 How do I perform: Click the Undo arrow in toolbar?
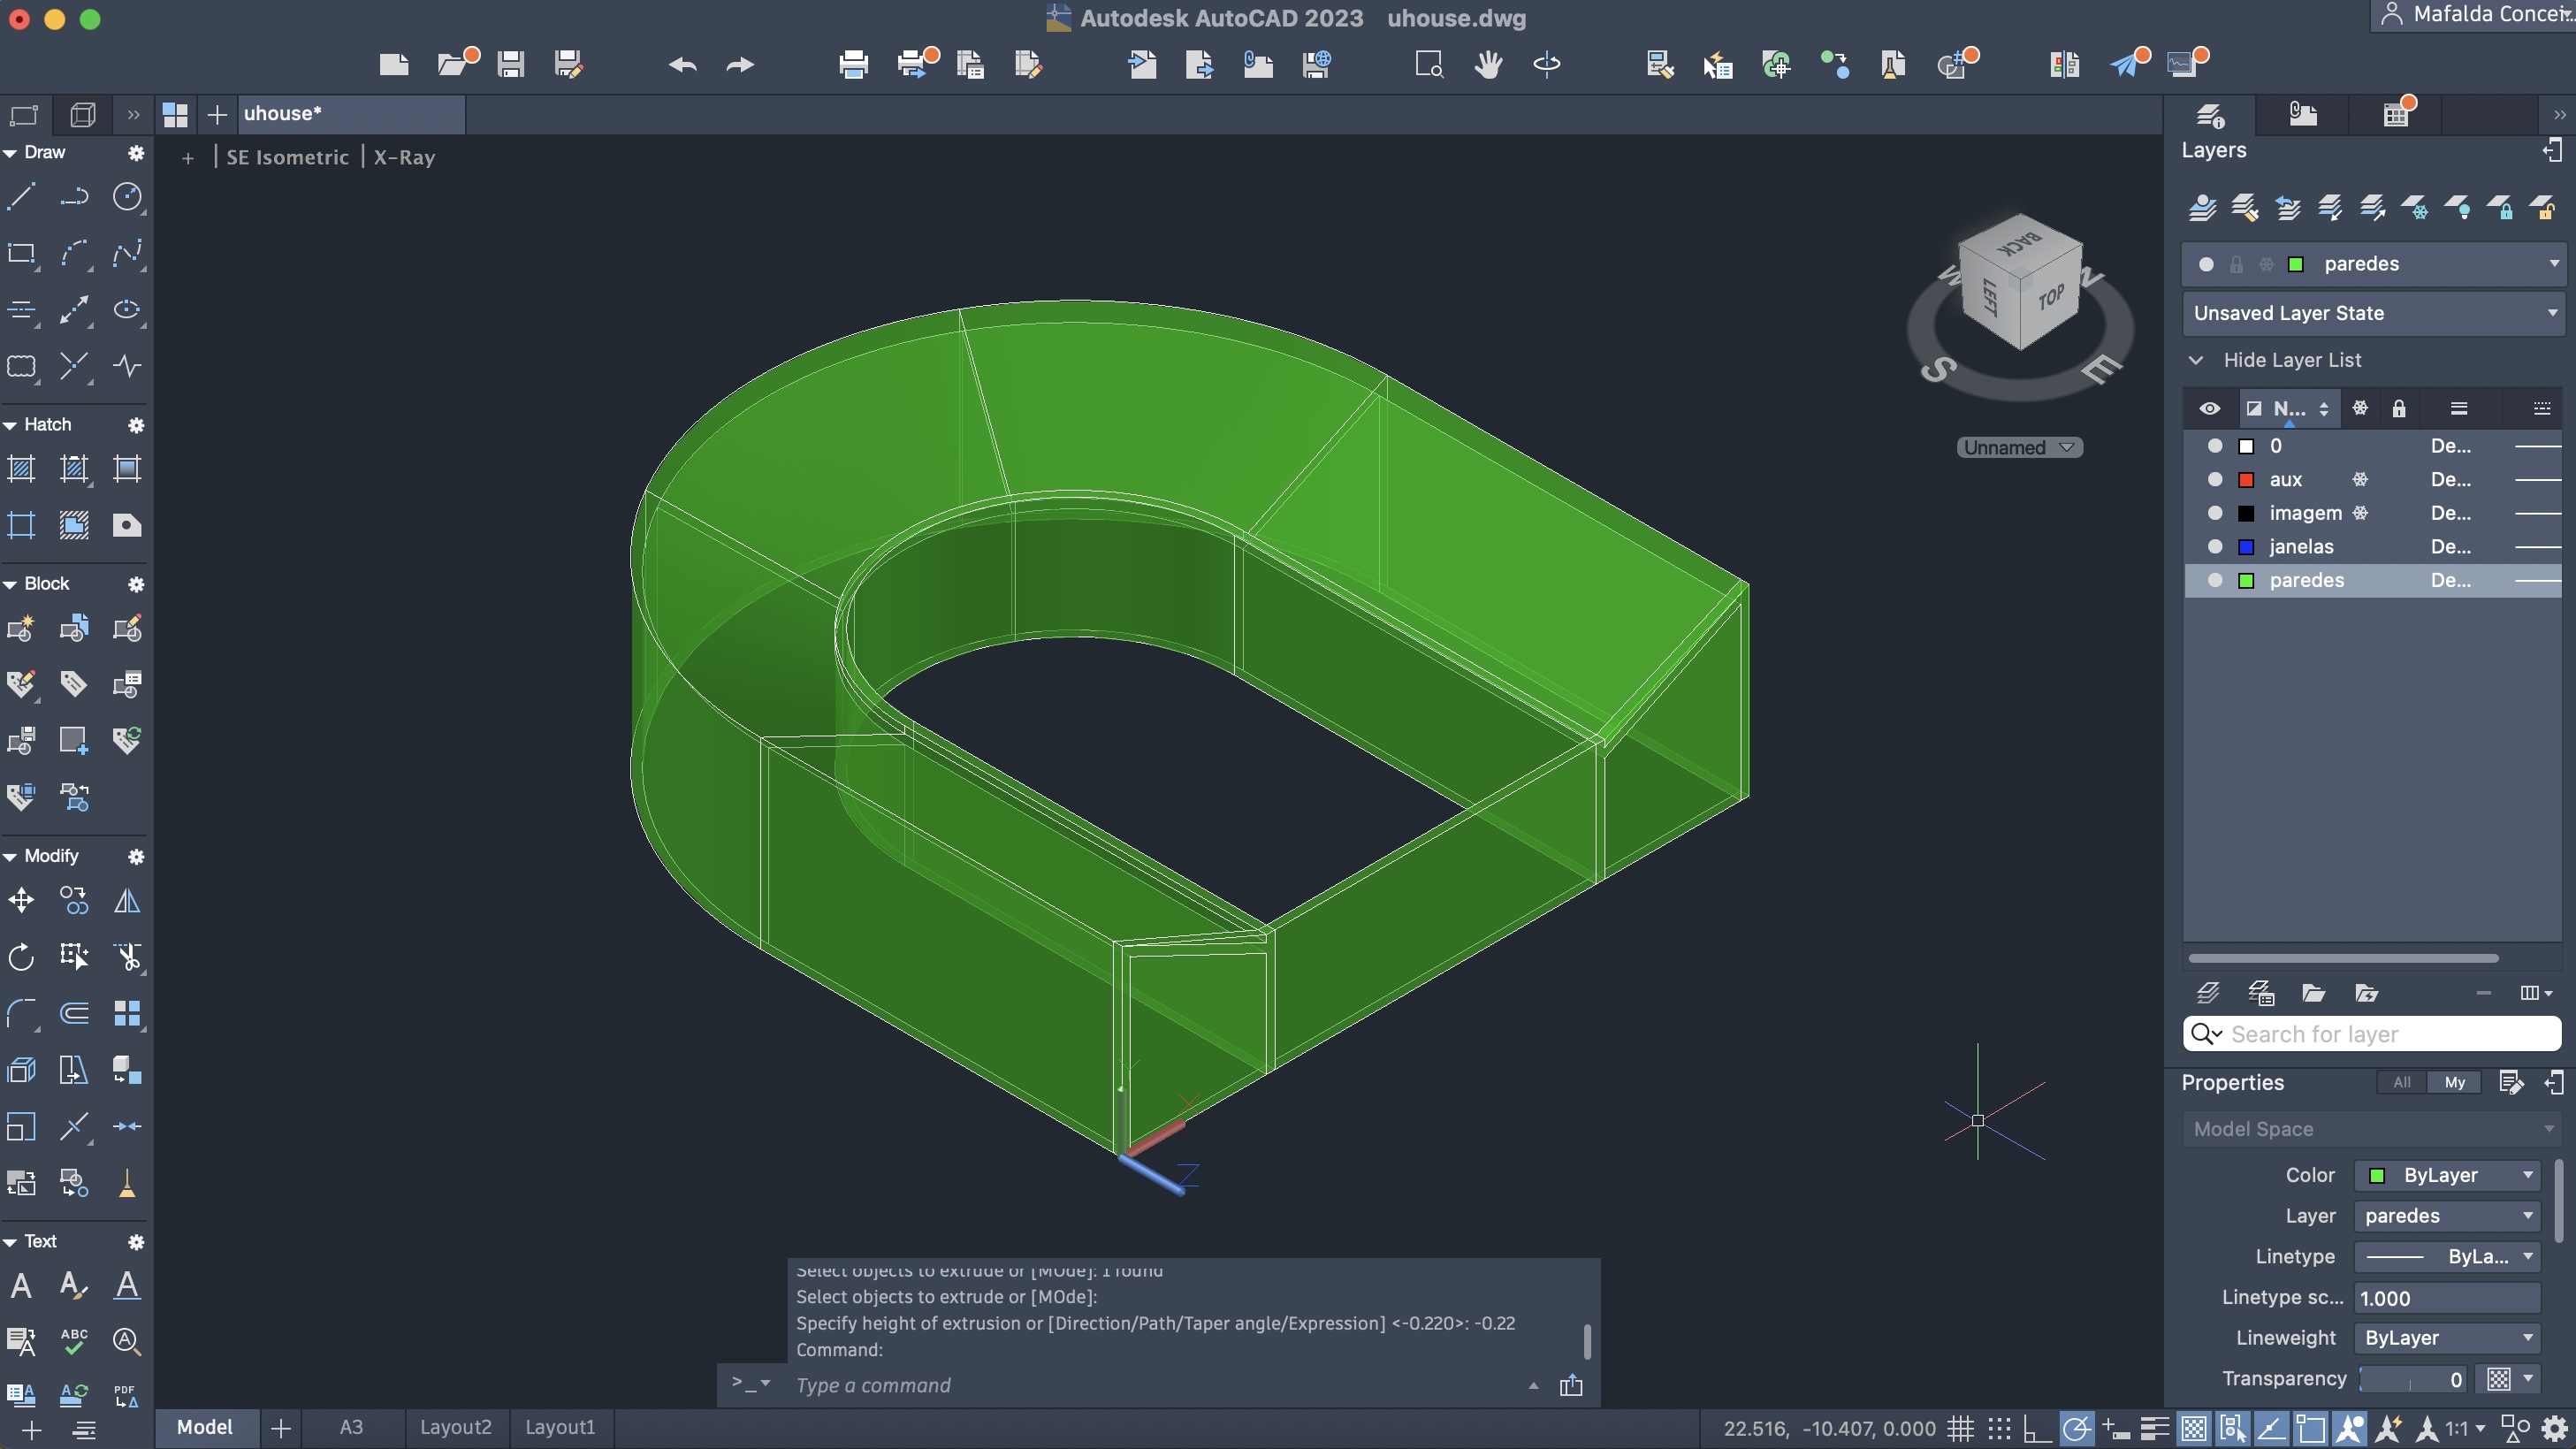[x=682, y=65]
